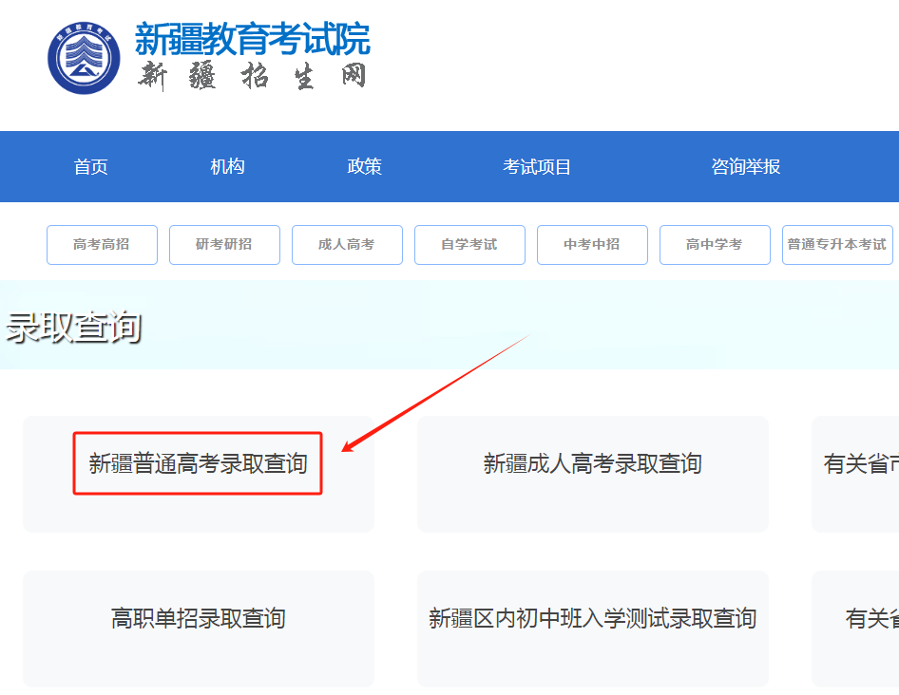899x695 pixels.
Task: Open 新疆普通高考录取查询 link
Action: (198, 463)
